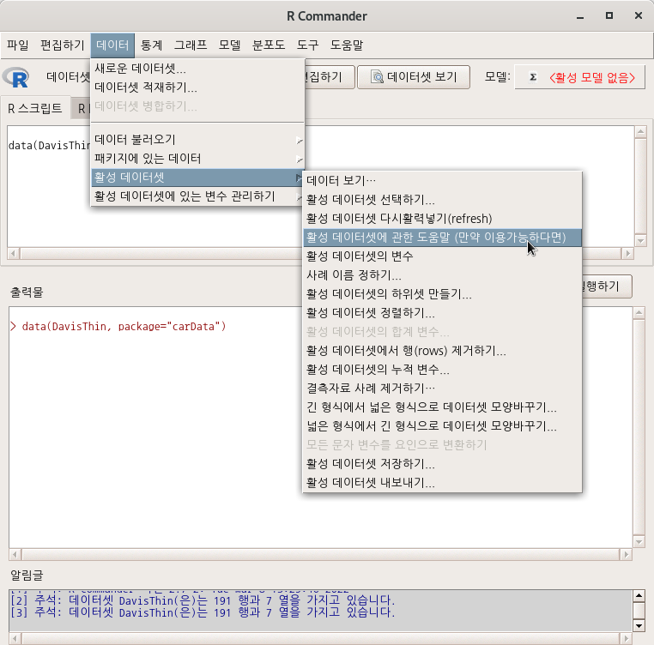Click messages pane scroll right arrow
Image resolution: width=654 pixels, height=645 pixels.
626,639
